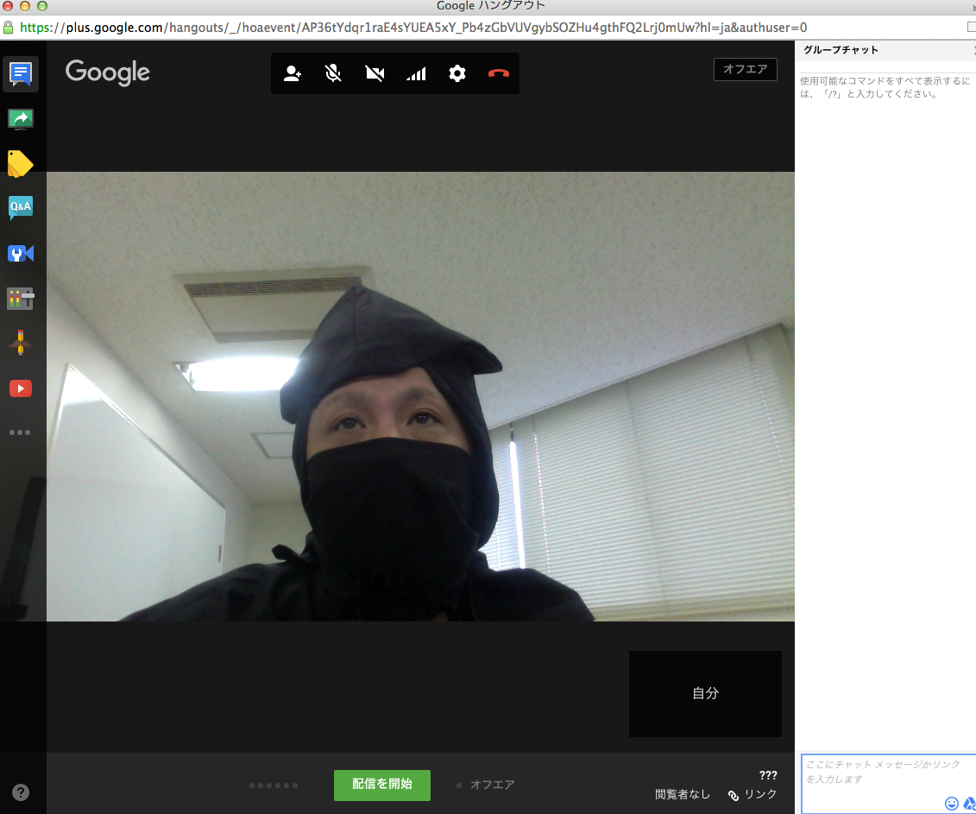Open Settings gear in the toolbar
Viewport: 976px width, 814px height.
(x=457, y=73)
